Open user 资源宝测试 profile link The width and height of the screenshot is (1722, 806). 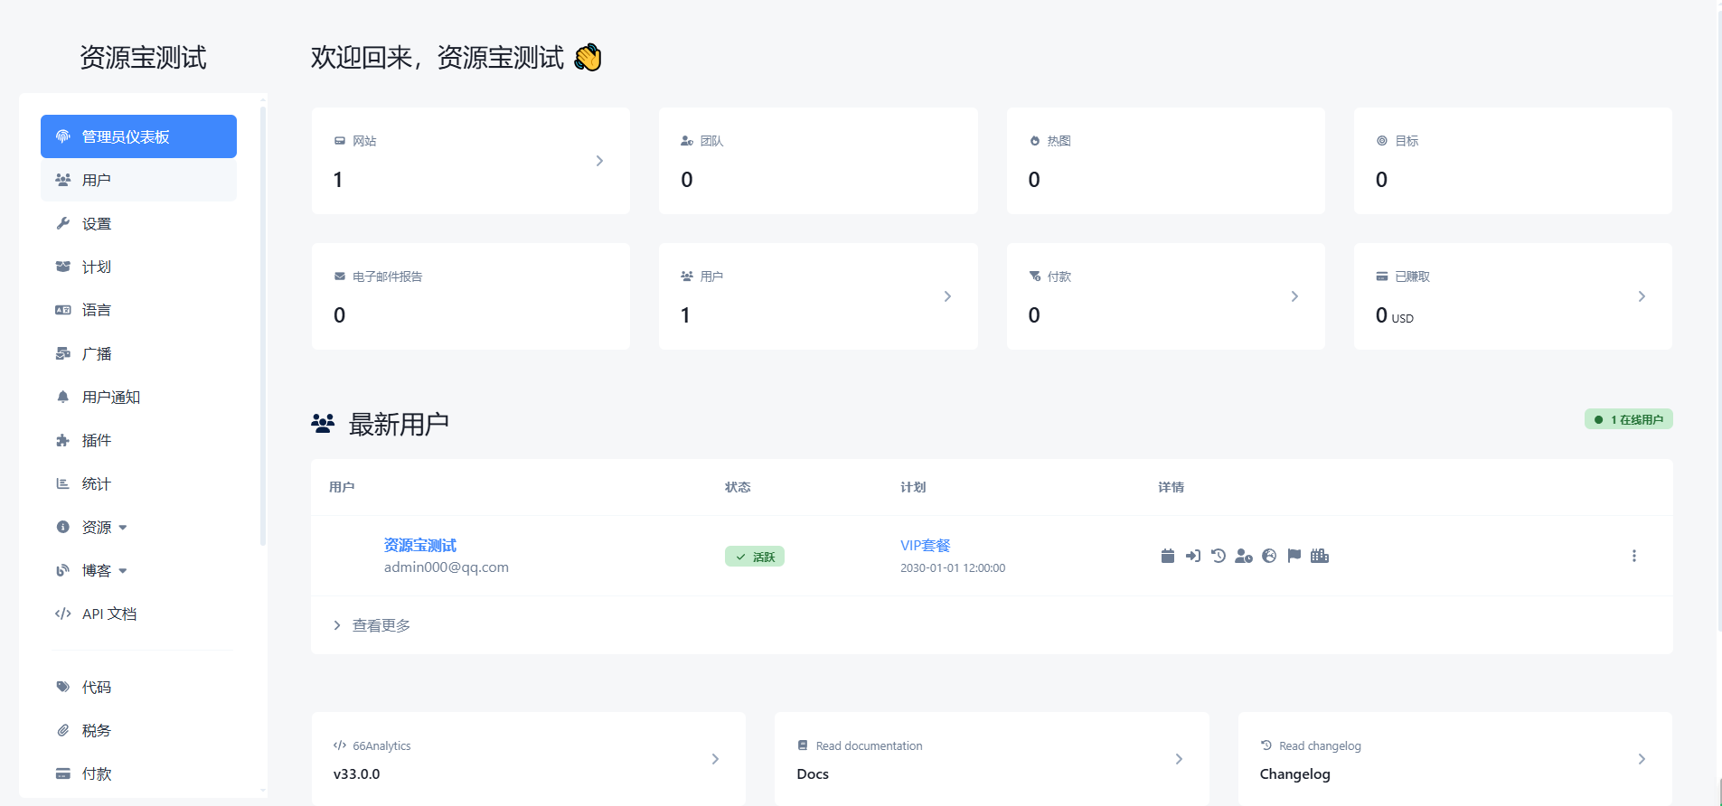pos(420,545)
